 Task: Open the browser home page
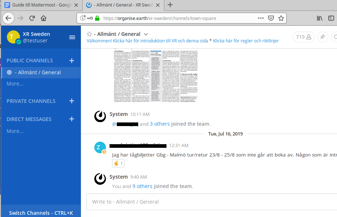click(x=44, y=18)
